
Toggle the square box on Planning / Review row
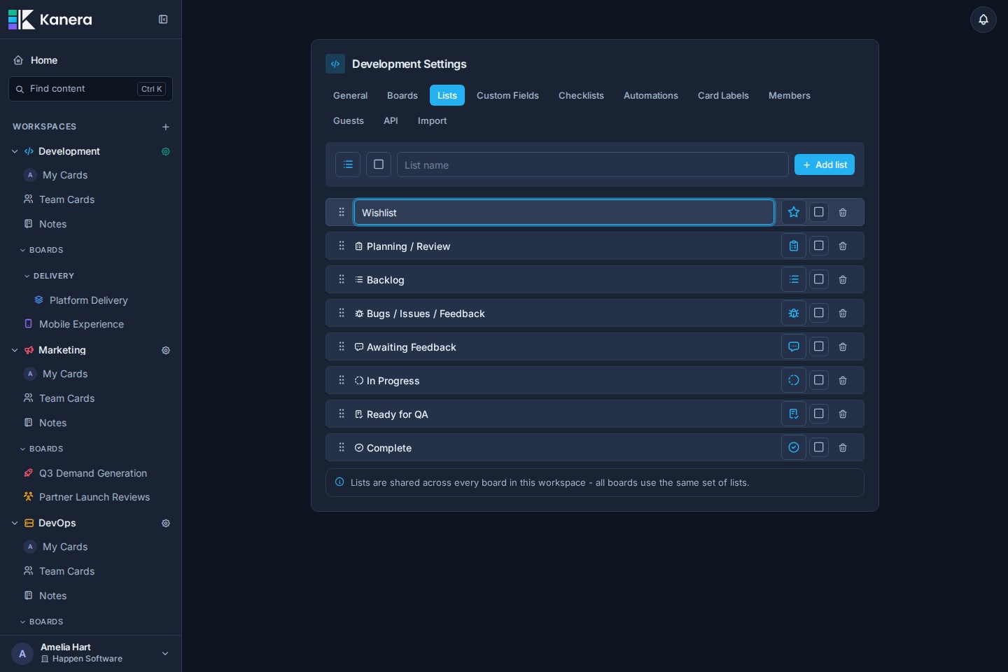(818, 246)
